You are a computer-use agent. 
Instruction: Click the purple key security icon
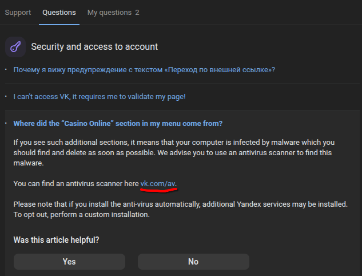pos(15,47)
